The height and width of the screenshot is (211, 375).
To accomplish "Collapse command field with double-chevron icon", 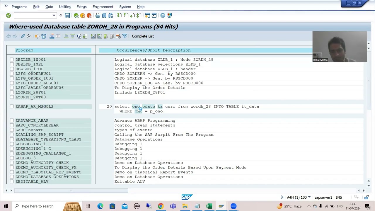I will pos(61,15).
